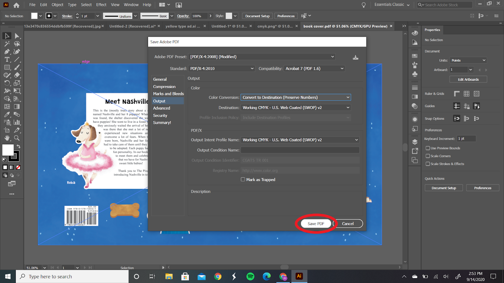This screenshot has width=504, height=283.
Task: Select the Zoom tool
Action: point(17,138)
